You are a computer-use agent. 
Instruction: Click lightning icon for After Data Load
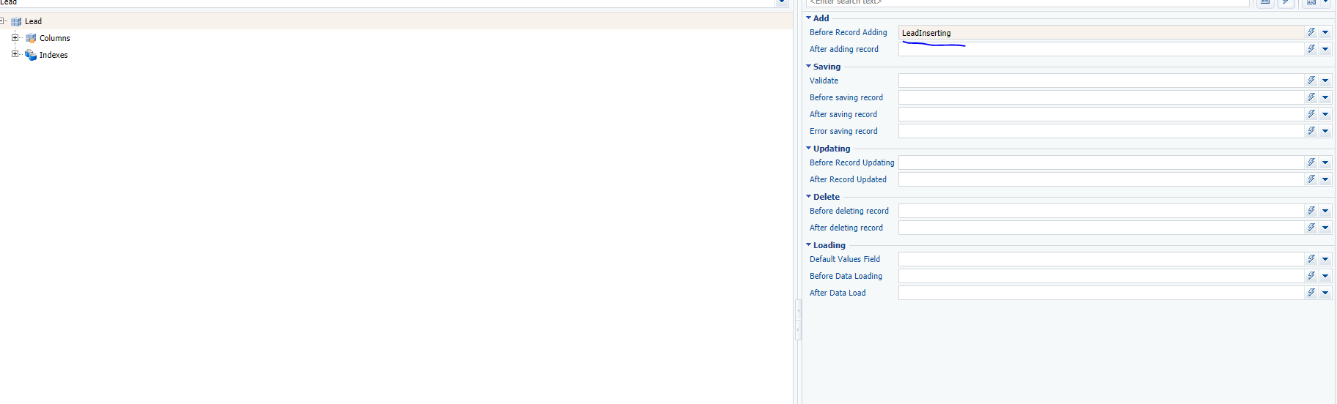pos(1311,293)
